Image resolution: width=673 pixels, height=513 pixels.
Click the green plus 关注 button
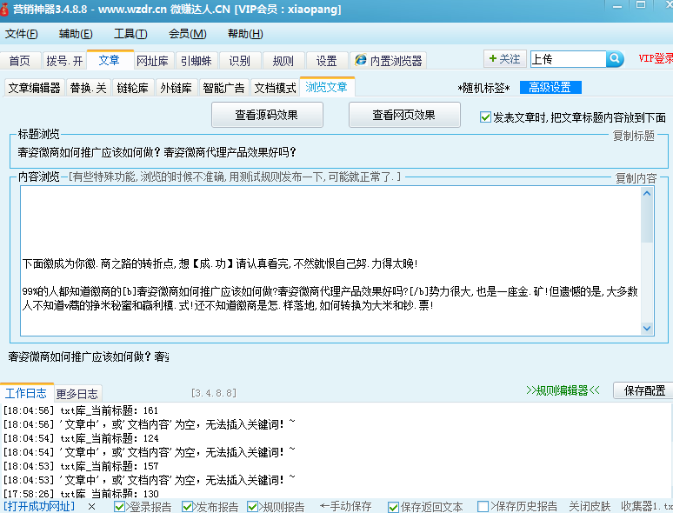(504, 59)
